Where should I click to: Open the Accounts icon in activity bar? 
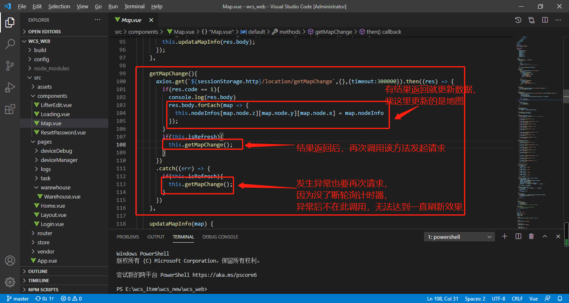10,261
